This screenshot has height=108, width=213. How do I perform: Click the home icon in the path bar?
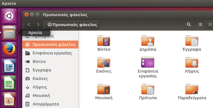pos(50,24)
